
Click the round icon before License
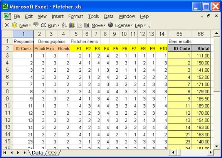(x=111, y=25)
